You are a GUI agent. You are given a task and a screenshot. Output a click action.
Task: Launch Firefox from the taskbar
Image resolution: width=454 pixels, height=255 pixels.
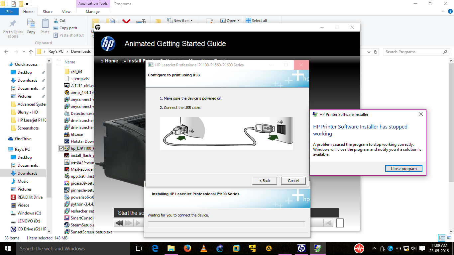click(187, 248)
